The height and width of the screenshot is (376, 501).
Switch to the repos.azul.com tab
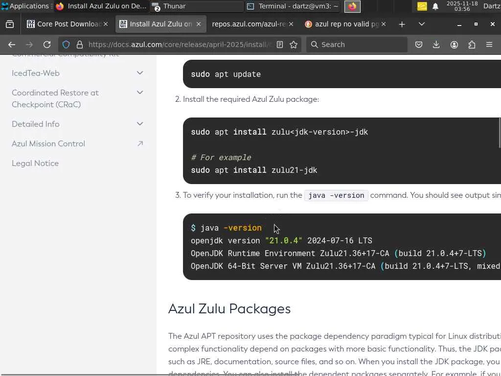click(250, 24)
